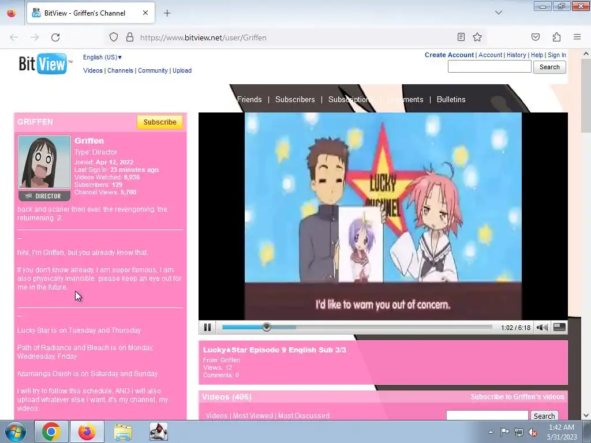Go back with the browser back arrow
This screenshot has width=591, height=443.
(14, 37)
